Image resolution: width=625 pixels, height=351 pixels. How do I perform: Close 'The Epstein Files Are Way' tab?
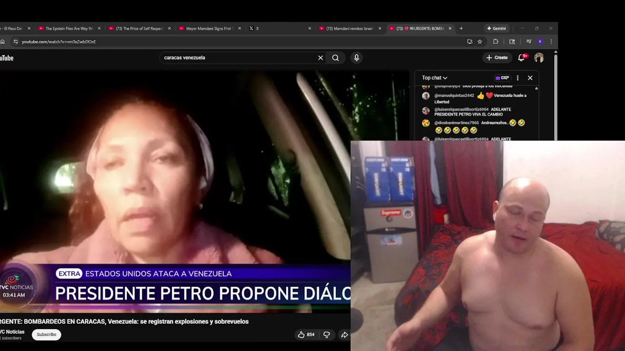pyautogui.click(x=99, y=28)
